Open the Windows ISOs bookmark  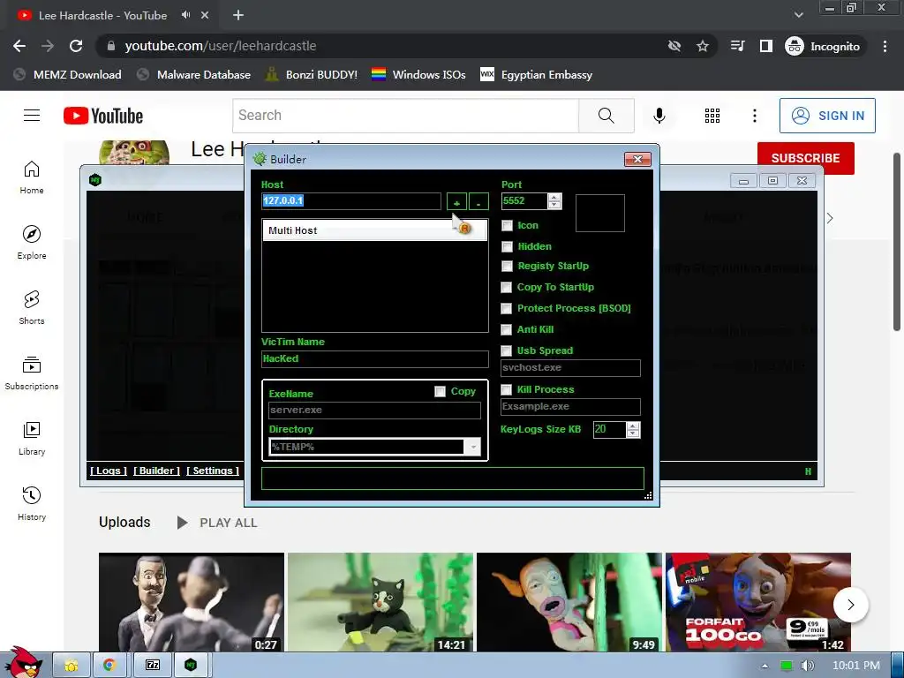click(x=418, y=75)
